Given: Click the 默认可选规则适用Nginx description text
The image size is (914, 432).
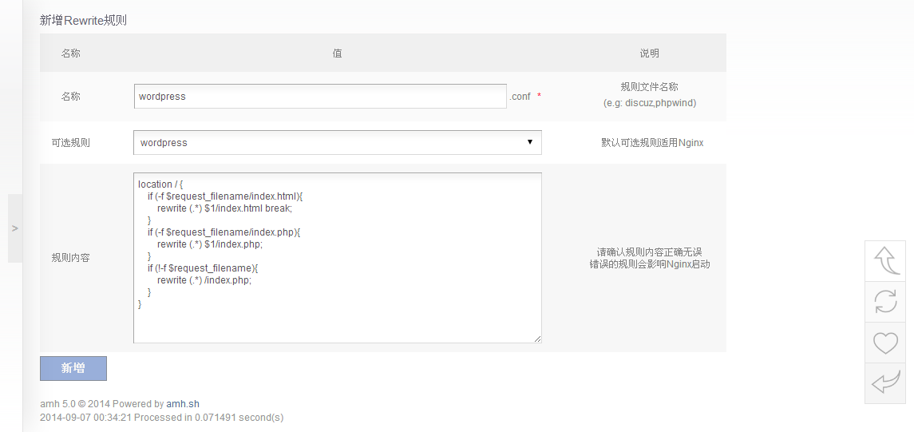Looking at the screenshot, I should point(651,143).
